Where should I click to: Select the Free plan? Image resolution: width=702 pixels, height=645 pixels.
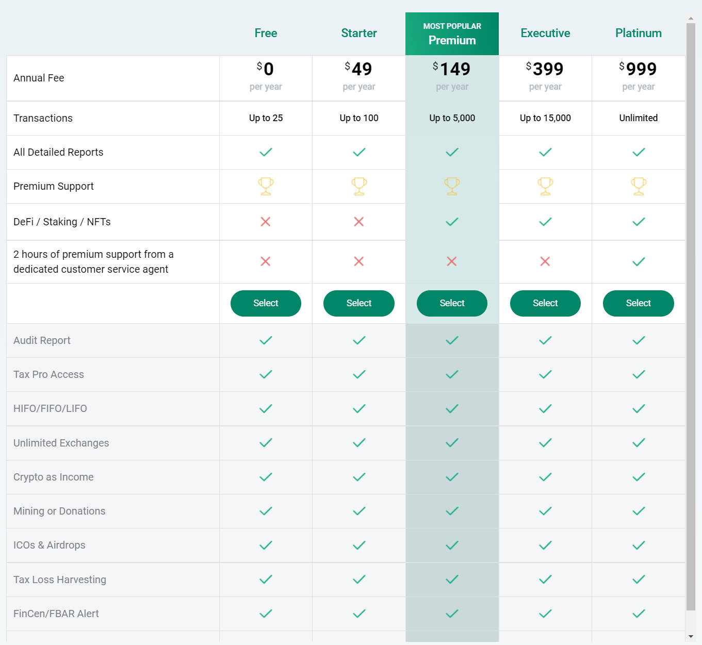pos(266,303)
